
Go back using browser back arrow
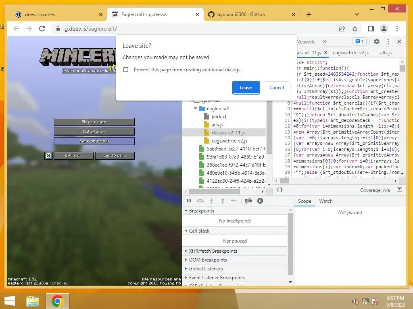[16, 29]
